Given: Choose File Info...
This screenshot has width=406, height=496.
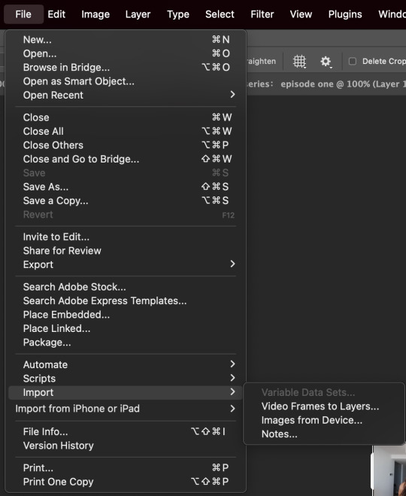Looking at the screenshot, I should (x=126, y=432).
